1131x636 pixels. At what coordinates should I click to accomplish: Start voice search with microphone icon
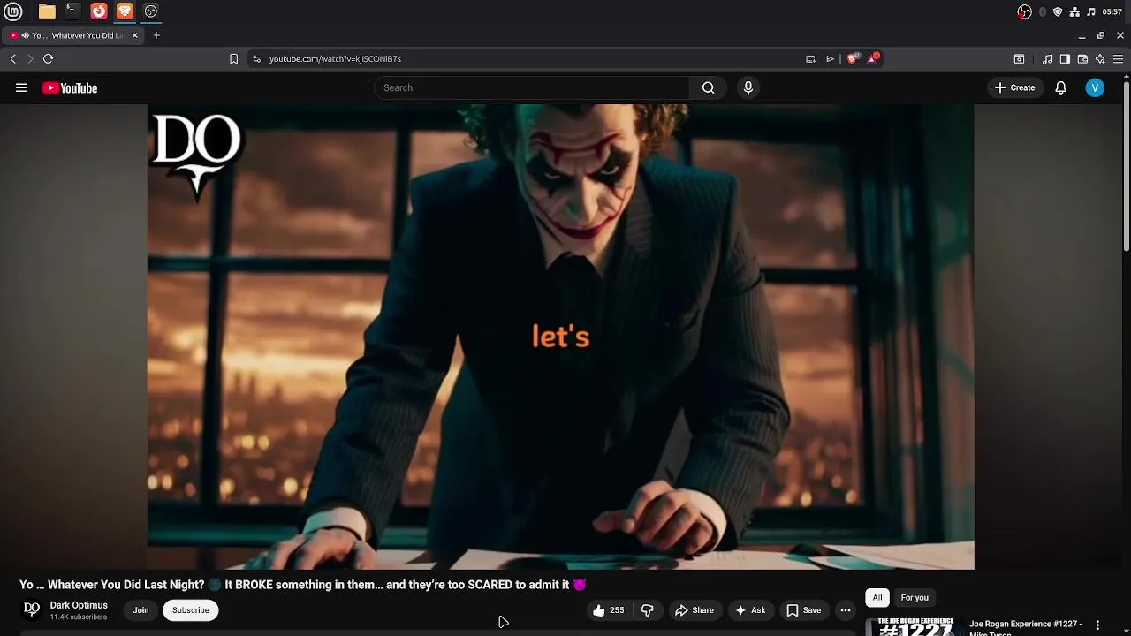[748, 87]
